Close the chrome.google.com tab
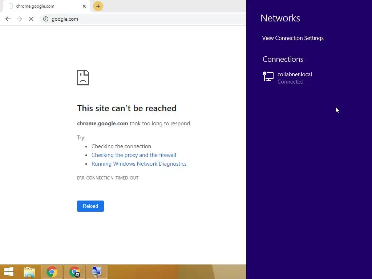372x279 pixels. coord(84,6)
